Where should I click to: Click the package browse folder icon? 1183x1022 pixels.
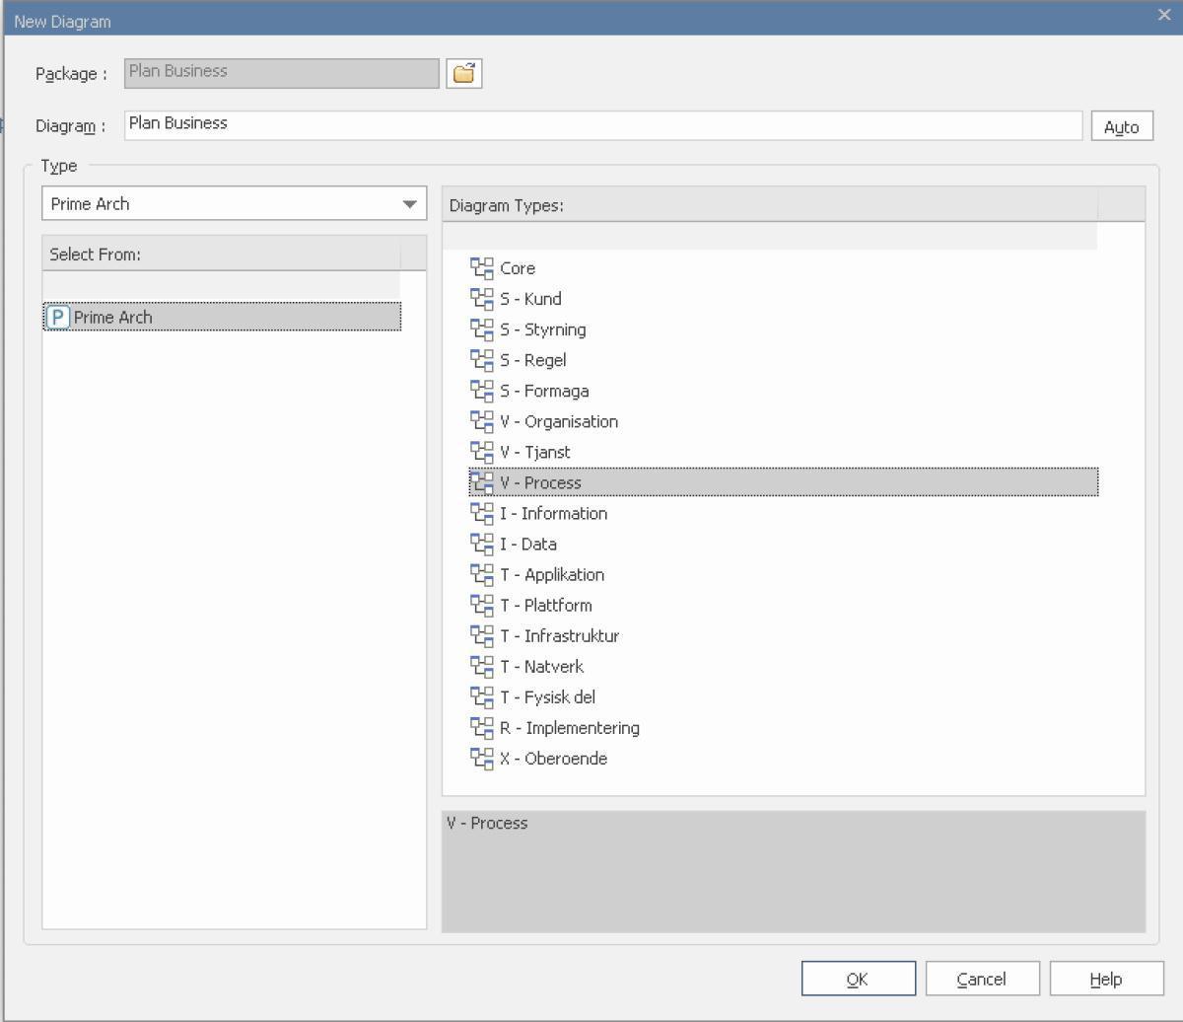pos(463,74)
